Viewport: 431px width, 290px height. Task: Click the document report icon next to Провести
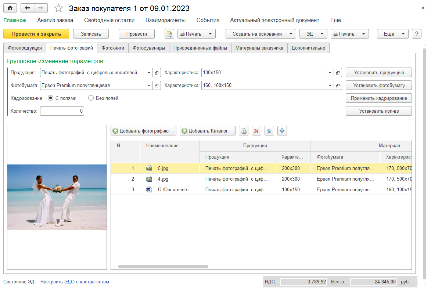coord(169,34)
